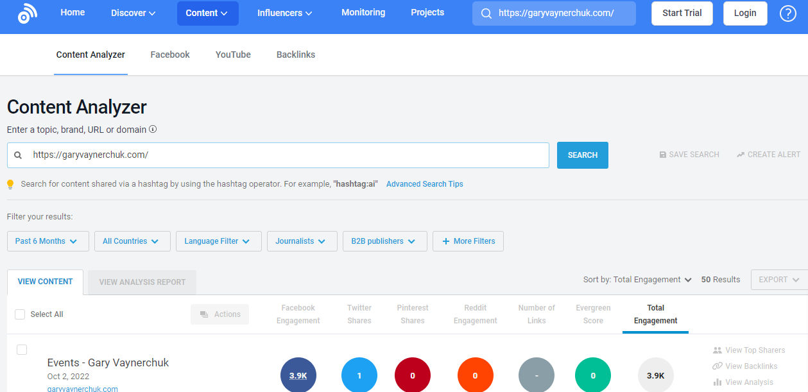808x392 pixels.
Task: Click the More Filters button
Action: [x=468, y=241]
